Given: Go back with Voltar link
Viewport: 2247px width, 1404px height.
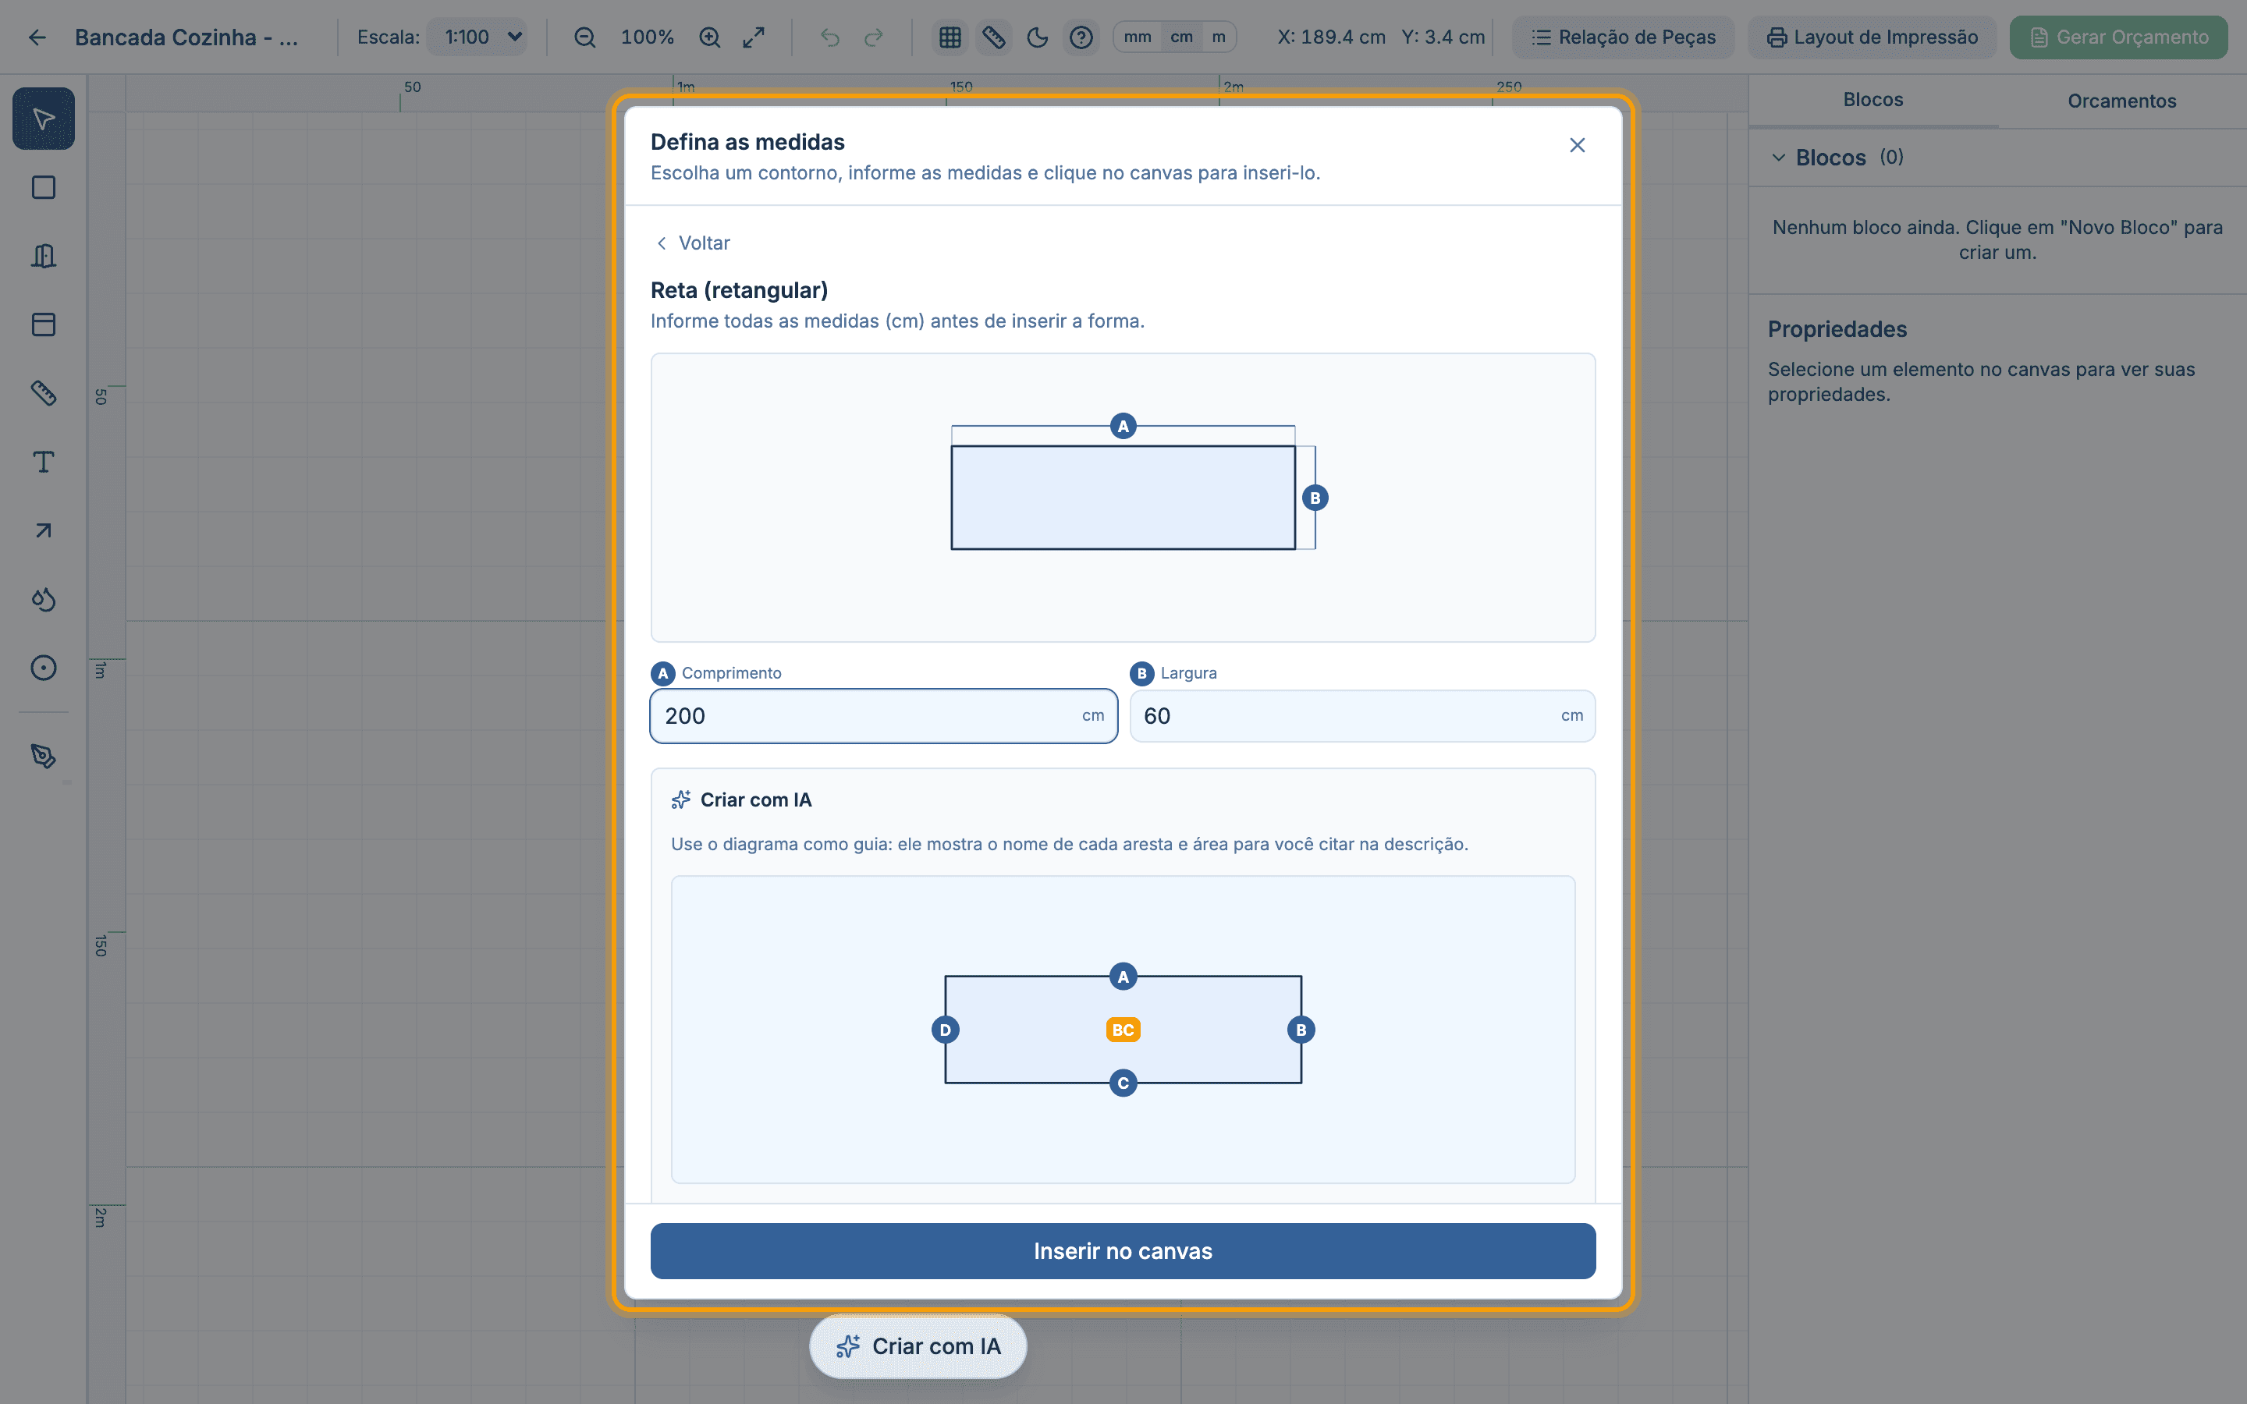Looking at the screenshot, I should (x=693, y=243).
